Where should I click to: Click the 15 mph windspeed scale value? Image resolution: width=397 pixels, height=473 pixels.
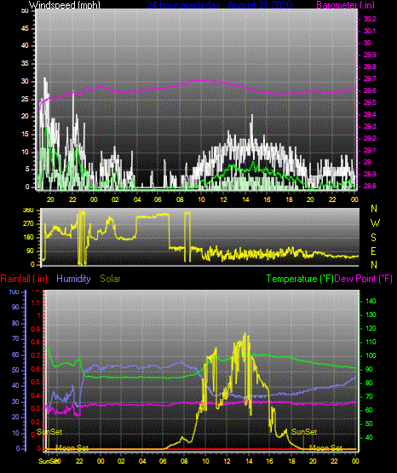tap(25, 135)
